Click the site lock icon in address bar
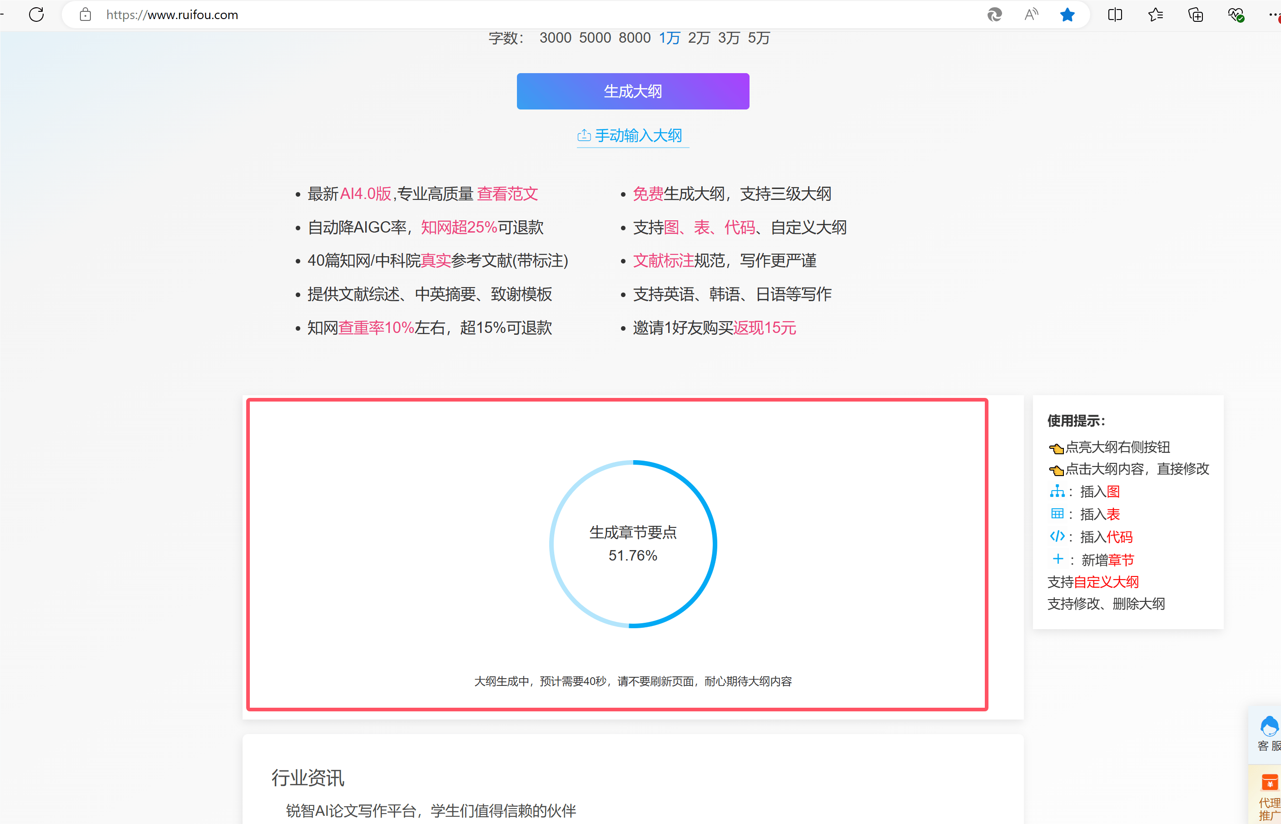 [85, 15]
